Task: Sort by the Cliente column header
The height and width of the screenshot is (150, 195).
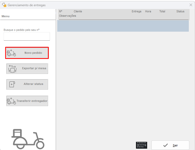Action: (x=78, y=12)
